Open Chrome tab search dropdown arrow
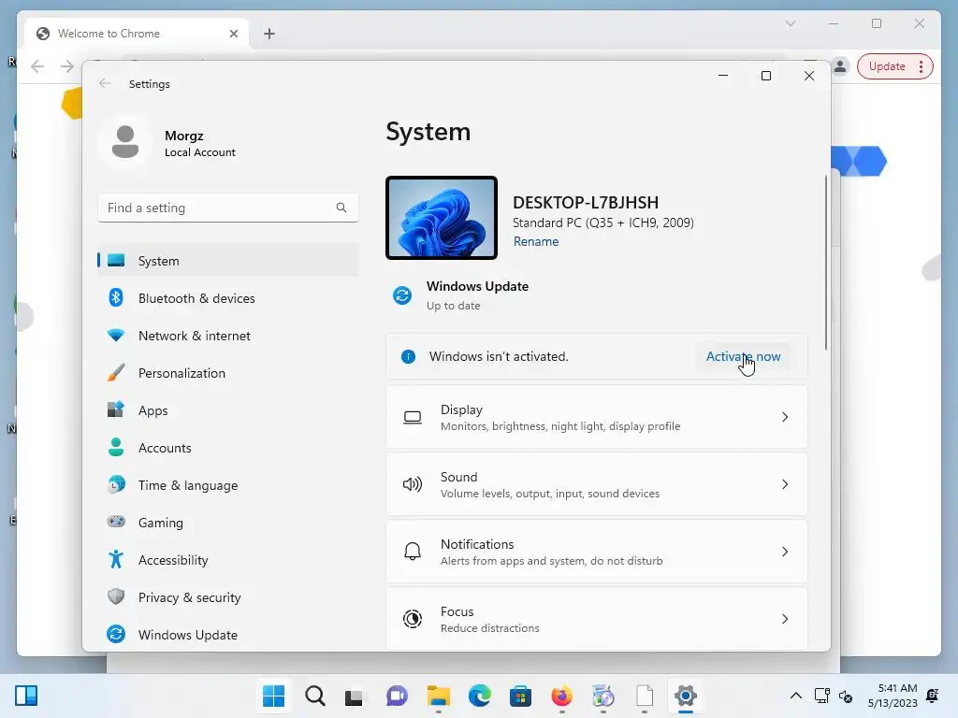Screen dimensions: 958x718 791,23
